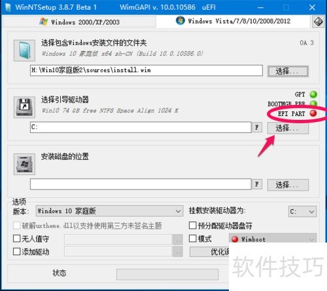Click the BOOTMGR PBR green status light
Screen dimensions: 327x291
pyautogui.click(x=313, y=103)
